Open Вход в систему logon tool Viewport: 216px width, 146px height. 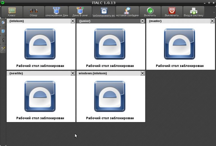point(194,12)
